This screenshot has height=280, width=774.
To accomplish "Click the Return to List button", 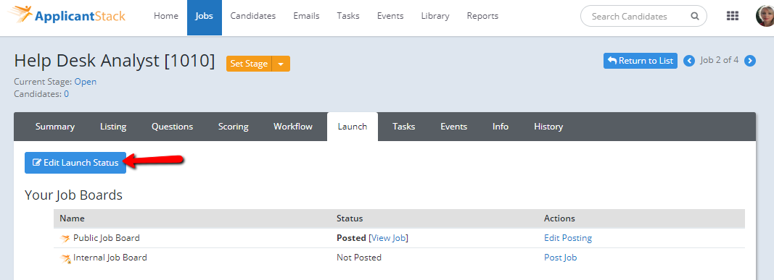I will [x=641, y=61].
